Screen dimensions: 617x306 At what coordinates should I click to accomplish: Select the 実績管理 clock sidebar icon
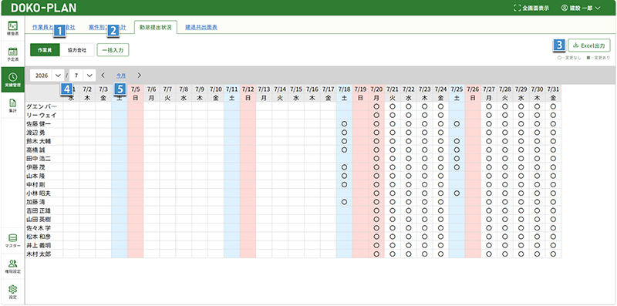(12, 79)
